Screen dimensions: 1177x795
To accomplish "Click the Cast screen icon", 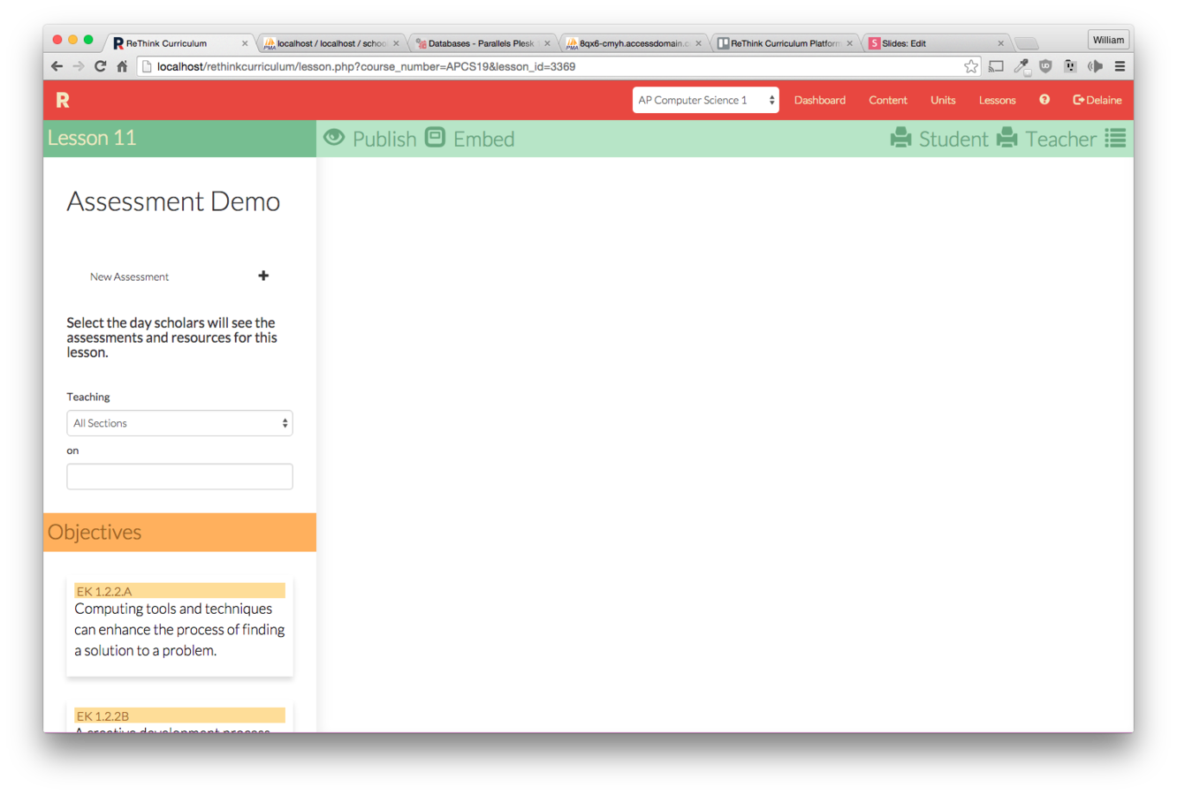I will click(996, 66).
